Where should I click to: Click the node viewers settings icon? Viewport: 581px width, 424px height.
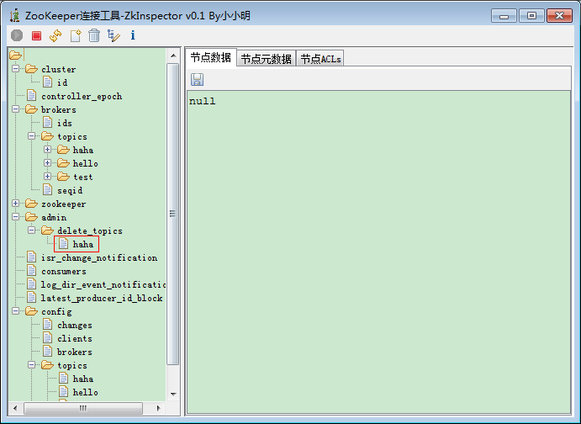tap(114, 35)
